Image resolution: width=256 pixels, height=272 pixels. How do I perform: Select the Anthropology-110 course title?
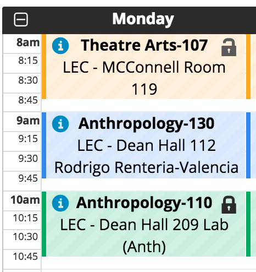[144, 203]
